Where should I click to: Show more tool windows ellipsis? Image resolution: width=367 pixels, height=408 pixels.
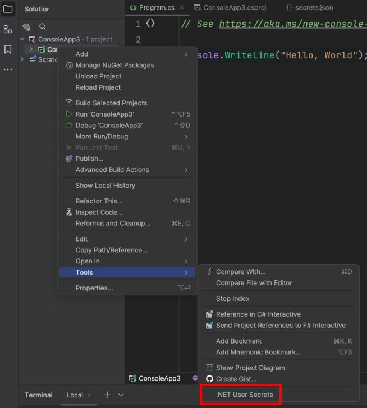click(x=8, y=69)
